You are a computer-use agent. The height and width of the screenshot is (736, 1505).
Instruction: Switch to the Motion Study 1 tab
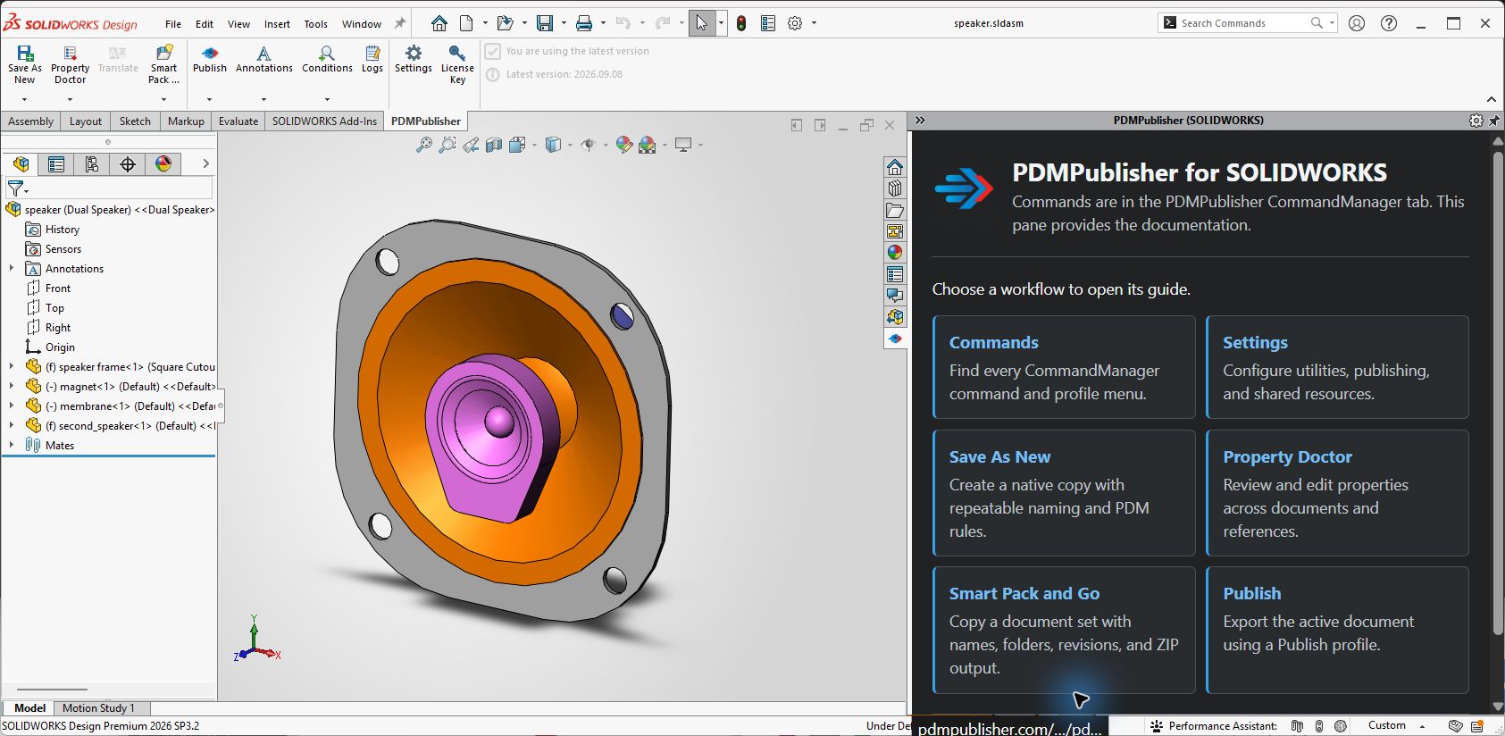[x=98, y=708]
